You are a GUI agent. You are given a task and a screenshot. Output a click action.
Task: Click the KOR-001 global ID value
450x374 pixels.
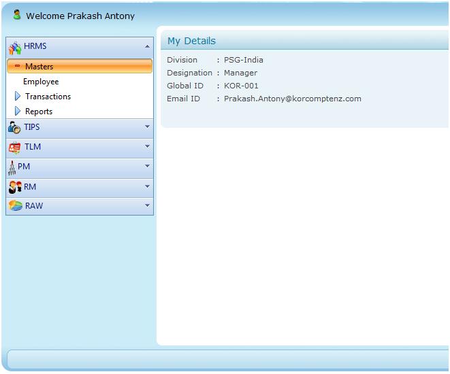coord(241,86)
